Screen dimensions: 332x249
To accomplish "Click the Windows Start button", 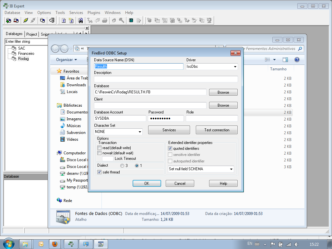I will (8, 243).
